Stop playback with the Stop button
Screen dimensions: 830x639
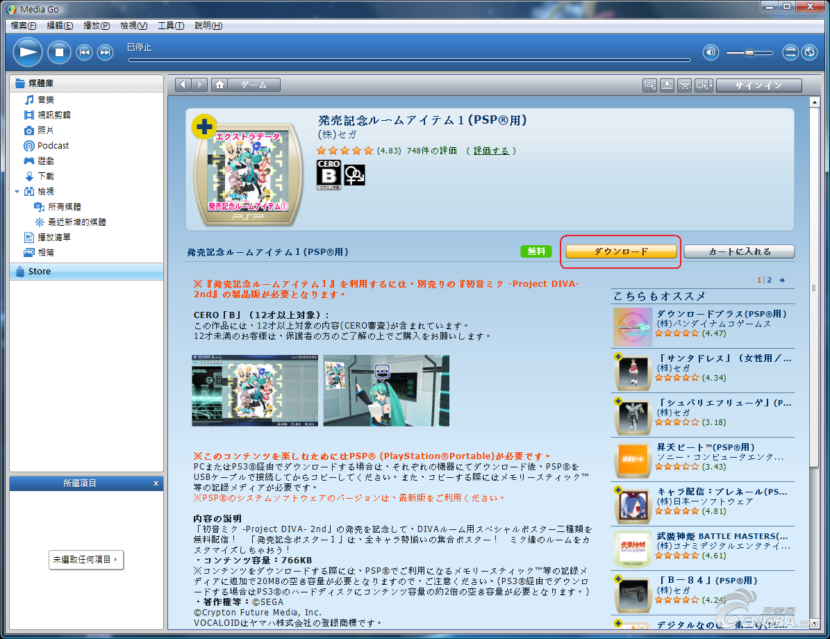[x=59, y=52]
